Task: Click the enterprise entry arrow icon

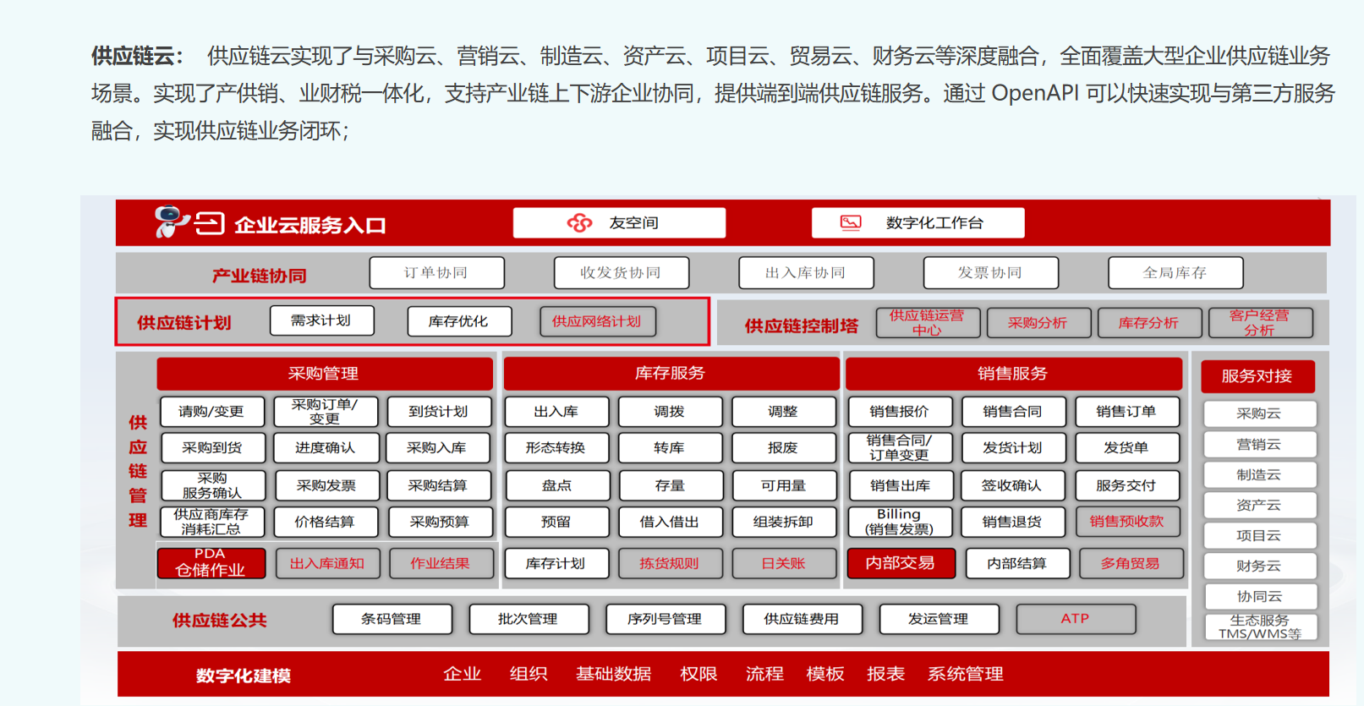Action: (210, 223)
